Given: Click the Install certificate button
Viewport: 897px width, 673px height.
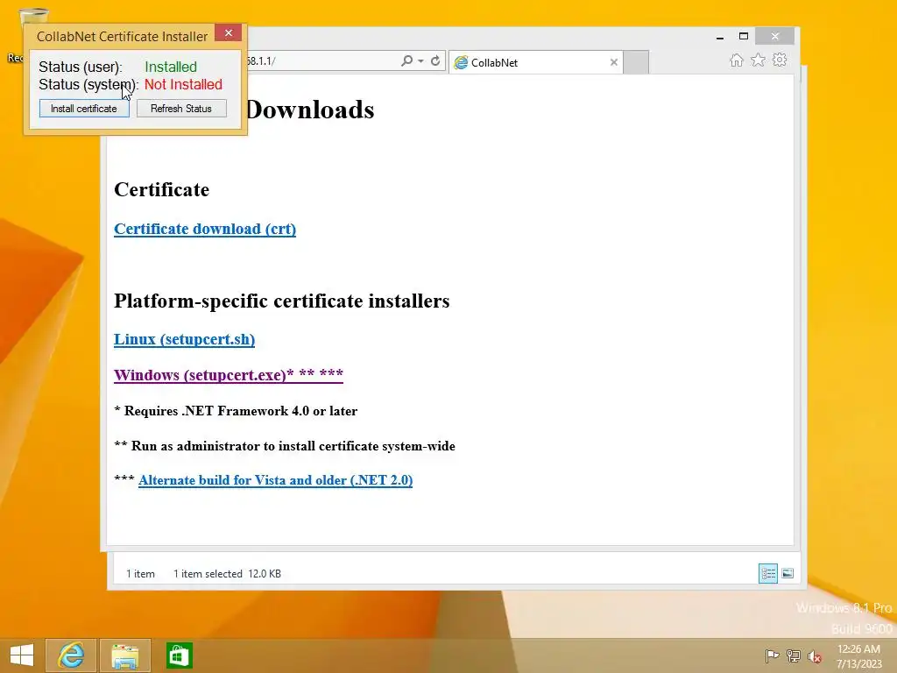Looking at the screenshot, I should pos(84,109).
